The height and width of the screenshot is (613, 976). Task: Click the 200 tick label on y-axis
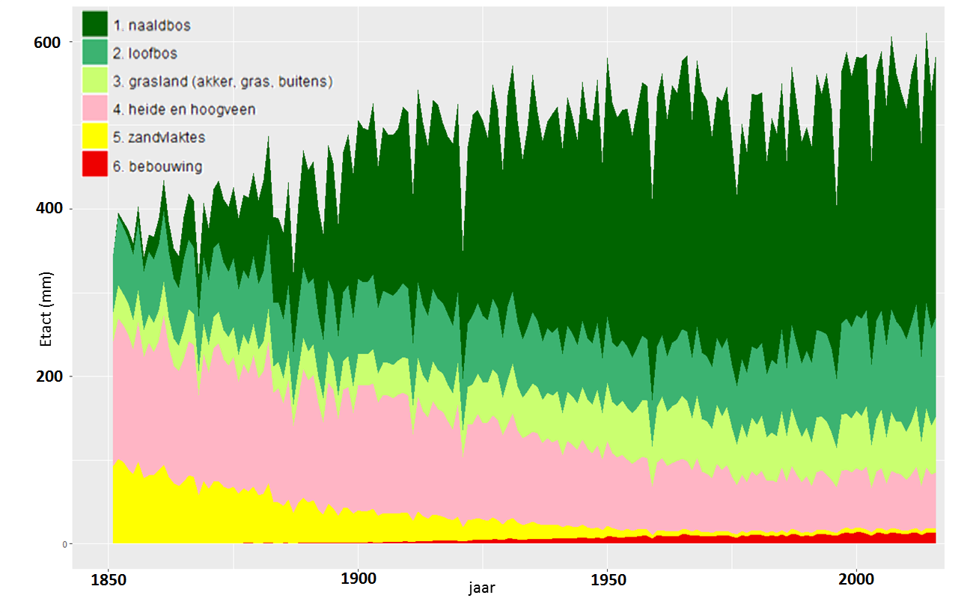coord(46,376)
